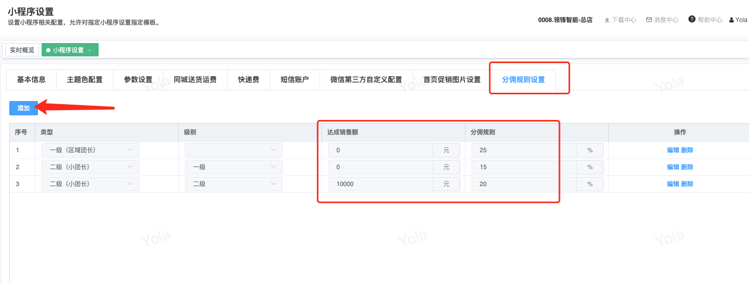Open the 主题色配置 tab
749x283 pixels.
click(x=85, y=79)
